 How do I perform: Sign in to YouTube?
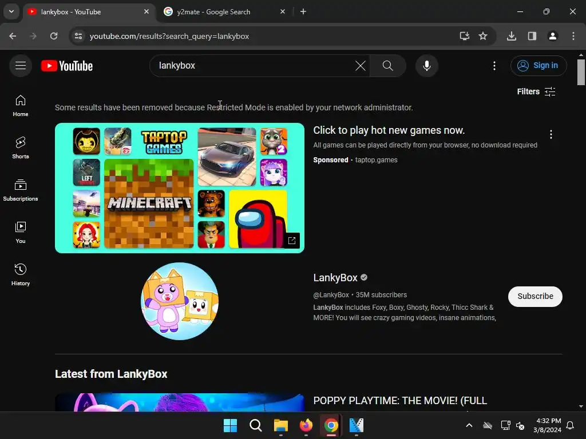pyautogui.click(x=538, y=66)
